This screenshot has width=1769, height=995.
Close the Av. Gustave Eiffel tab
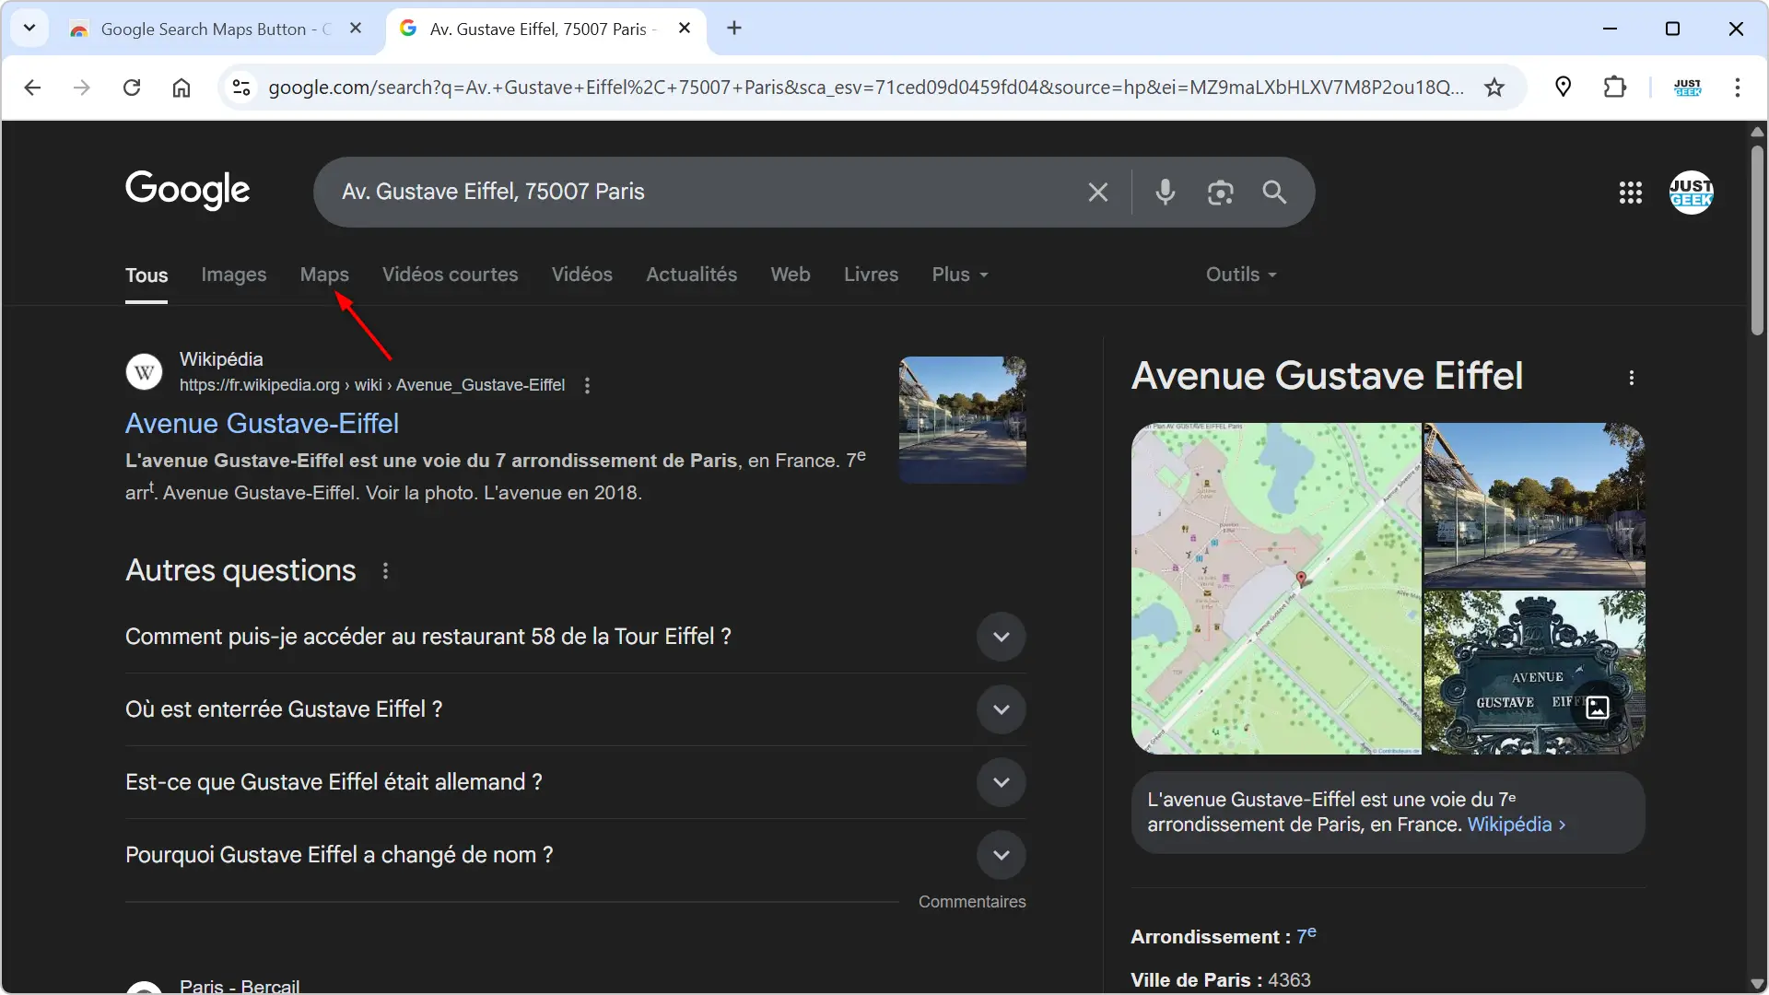point(685,29)
